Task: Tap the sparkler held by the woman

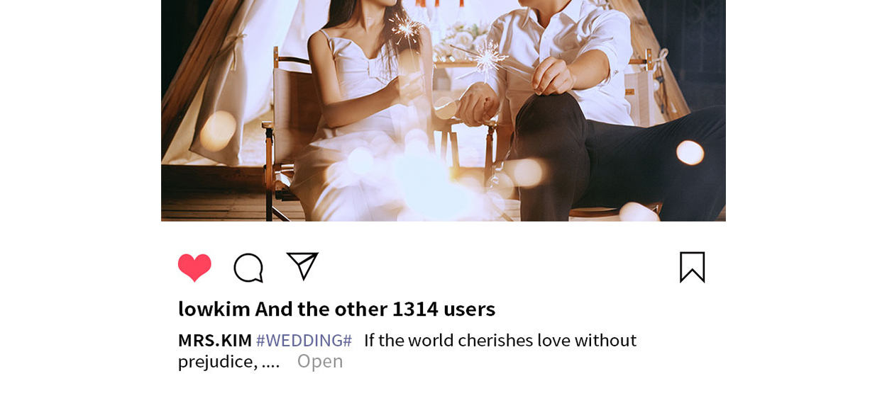Action: tap(406, 28)
